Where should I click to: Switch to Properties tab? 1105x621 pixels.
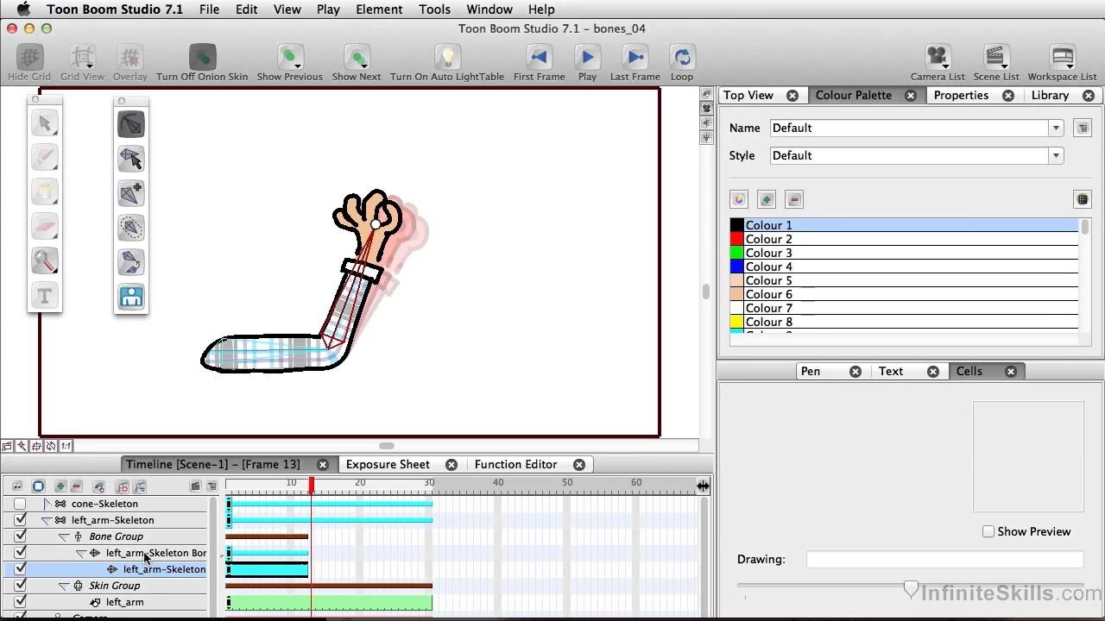tap(961, 95)
